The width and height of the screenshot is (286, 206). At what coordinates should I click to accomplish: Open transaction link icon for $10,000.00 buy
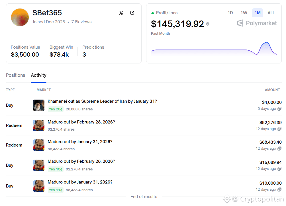click(280, 189)
